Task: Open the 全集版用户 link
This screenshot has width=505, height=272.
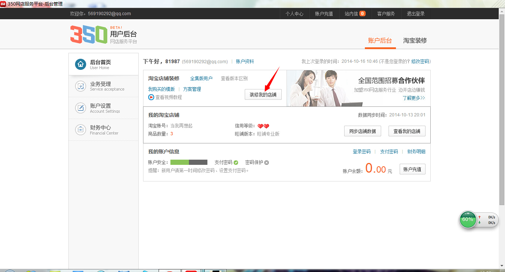Action: [201, 79]
